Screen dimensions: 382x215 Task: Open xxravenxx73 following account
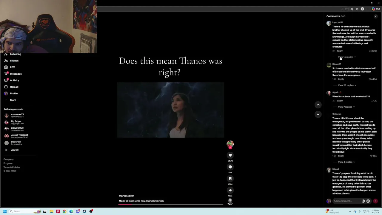pos(14,116)
